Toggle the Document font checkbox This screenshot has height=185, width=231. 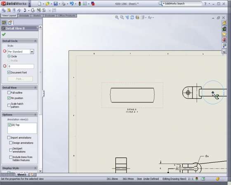click(9, 72)
